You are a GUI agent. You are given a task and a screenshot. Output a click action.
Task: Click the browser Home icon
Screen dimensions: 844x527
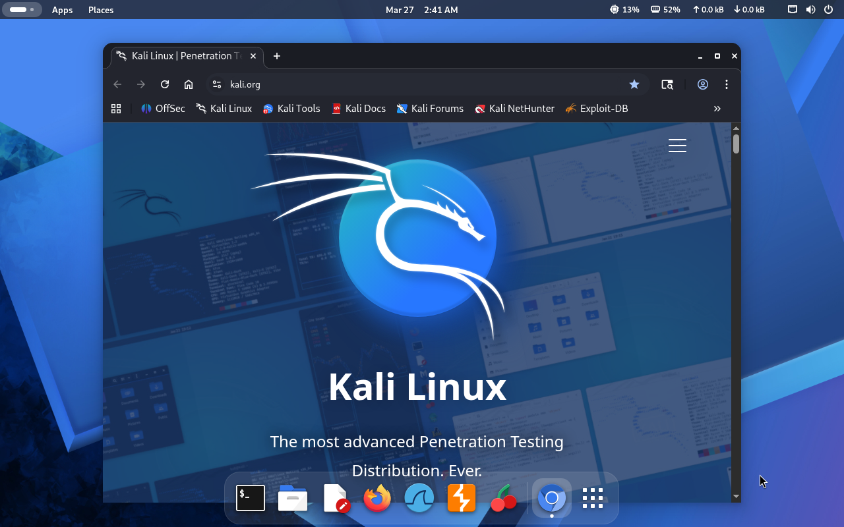click(x=189, y=84)
